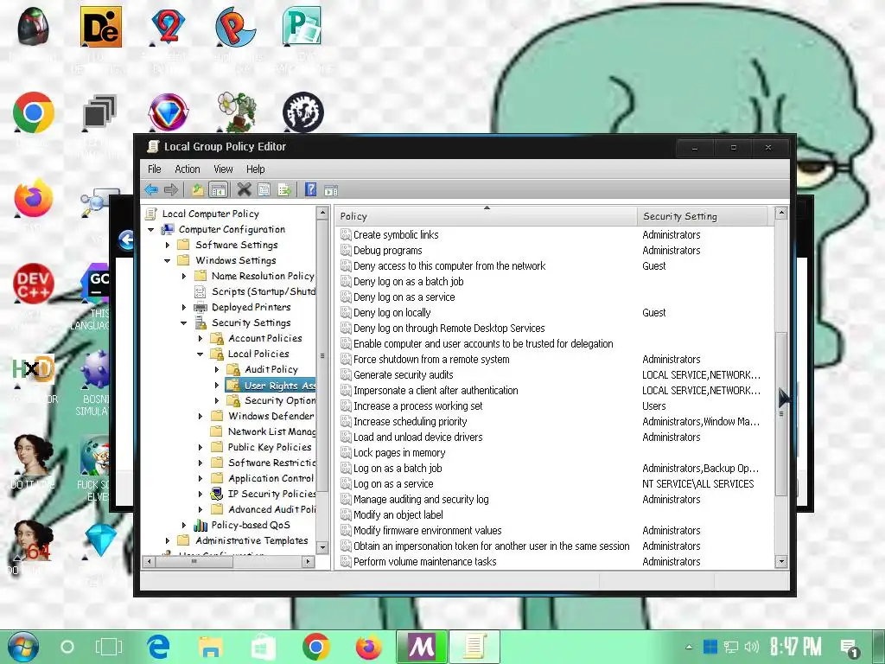Open the Plants vs. Zombies desktop shortcut

(237, 112)
